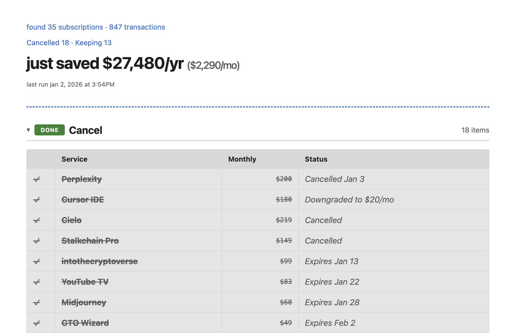Select the Midjourney service name
This screenshot has height=333, width=522.
click(x=84, y=302)
